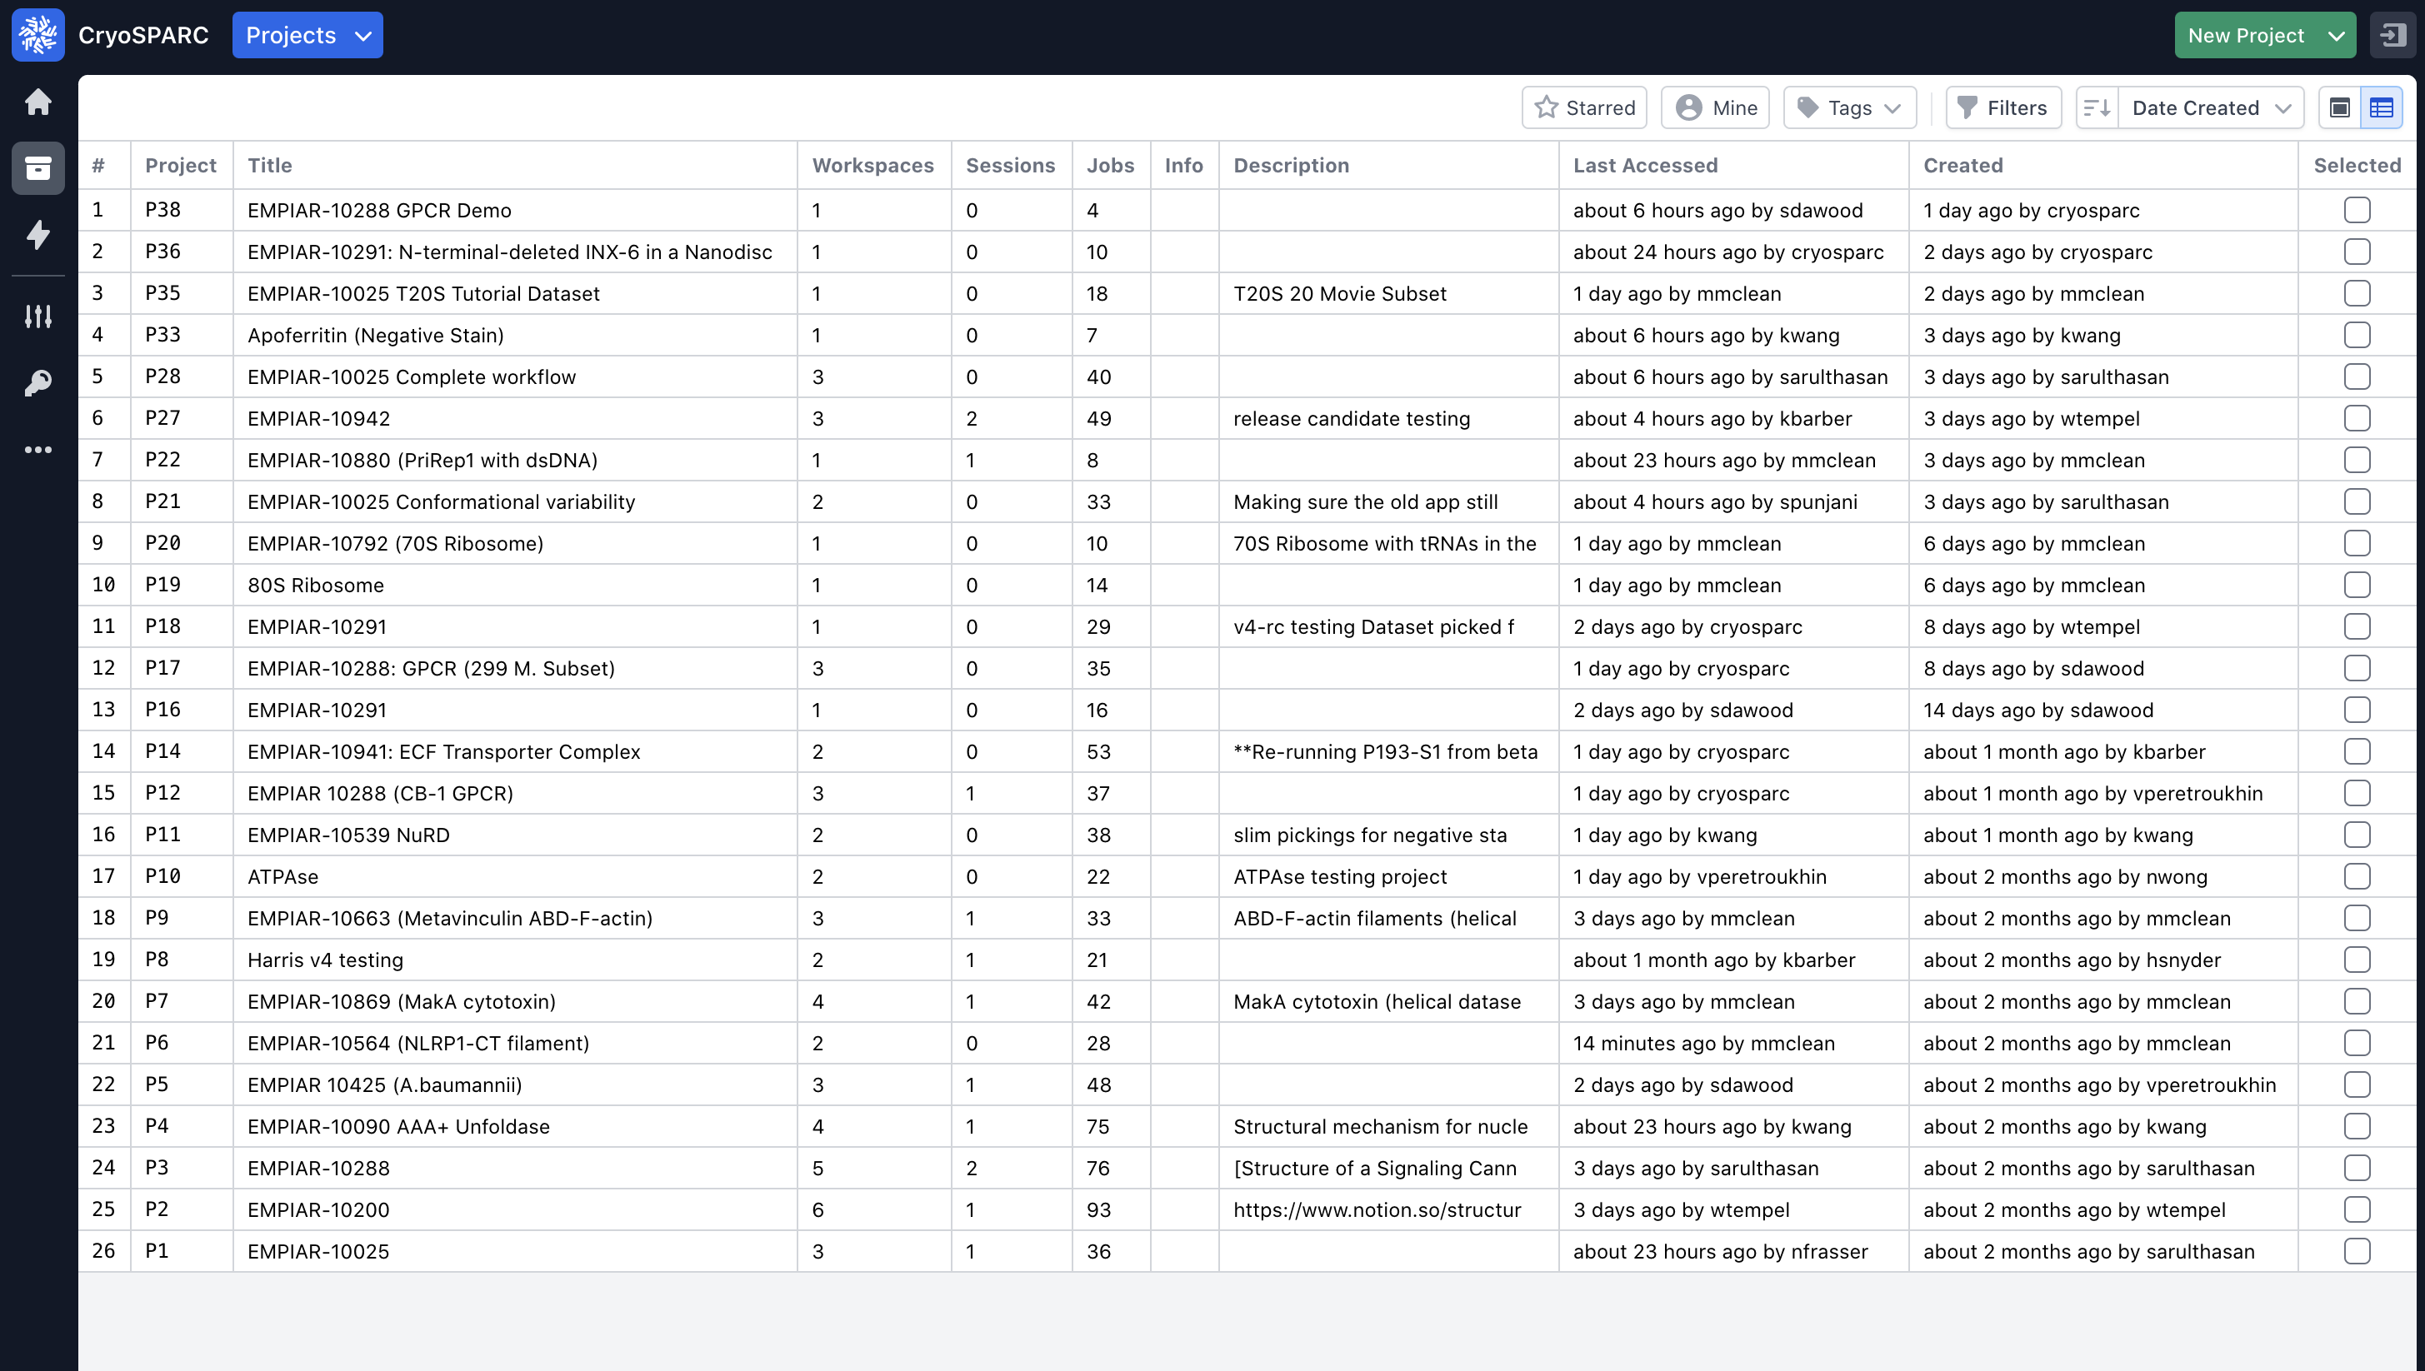Click the New Project button

[2246, 35]
